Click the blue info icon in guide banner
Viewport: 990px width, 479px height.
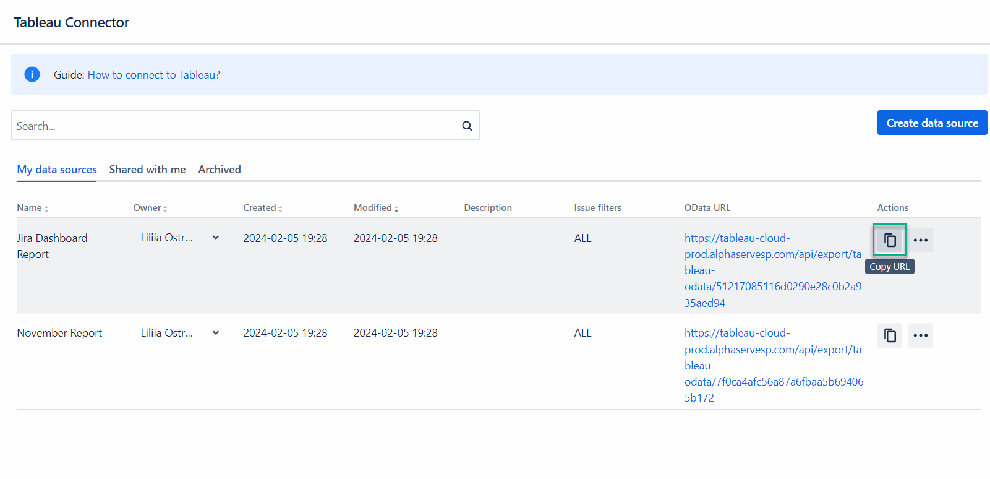(32, 74)
